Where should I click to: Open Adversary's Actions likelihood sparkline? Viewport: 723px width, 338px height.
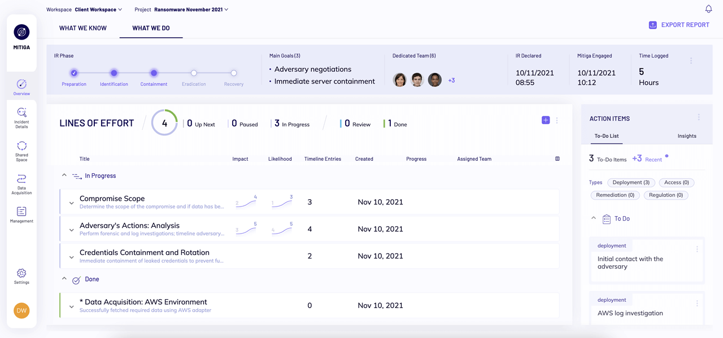[282, 228]
